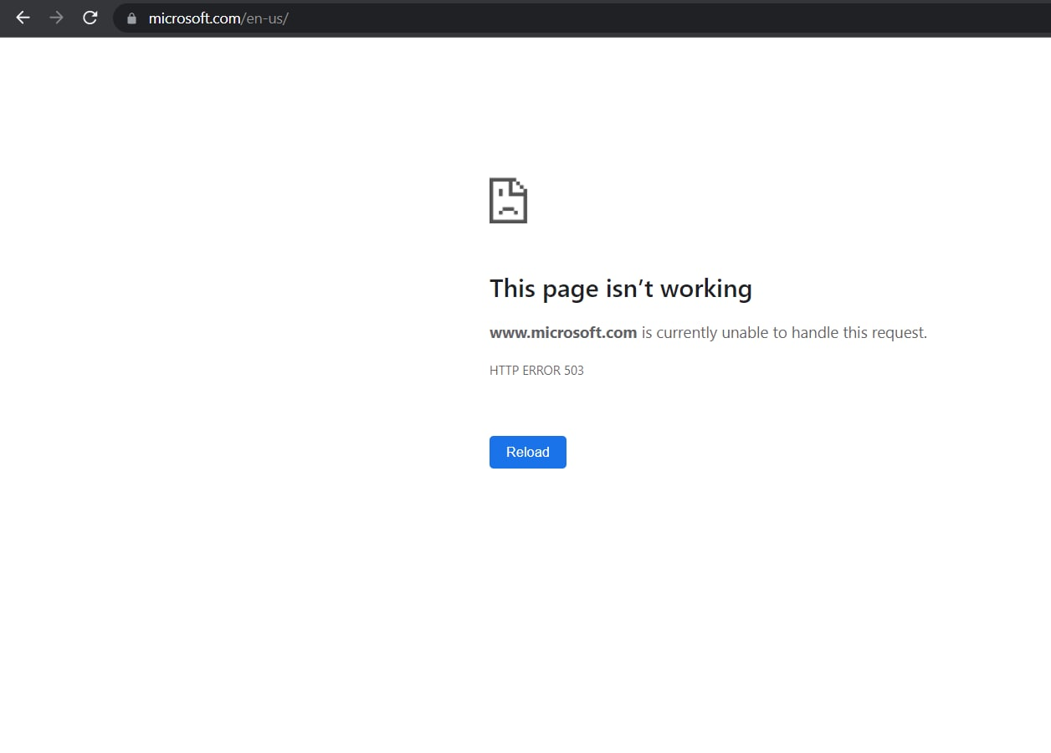Click the "This page isn't working" heading

(x=620, y=289)
